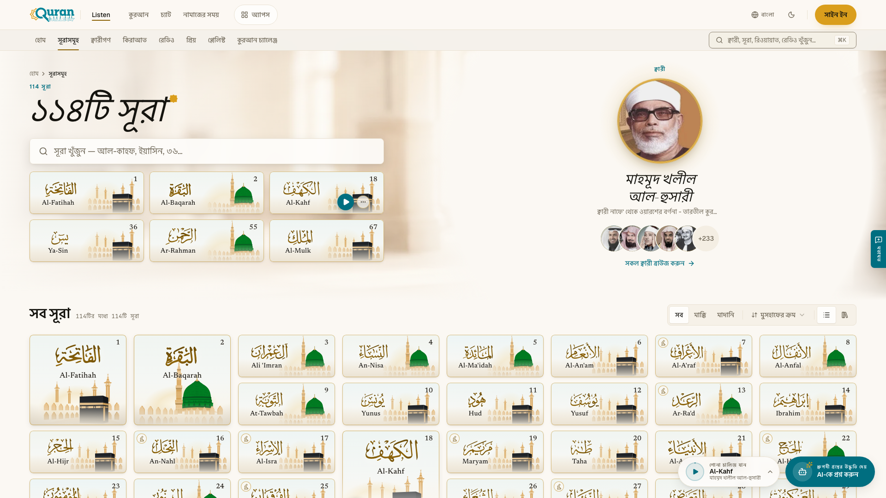This screenshot has width=886, height=498.
Task: Open the Ask AI chatbot button
Action: click(x=830, y=472)
